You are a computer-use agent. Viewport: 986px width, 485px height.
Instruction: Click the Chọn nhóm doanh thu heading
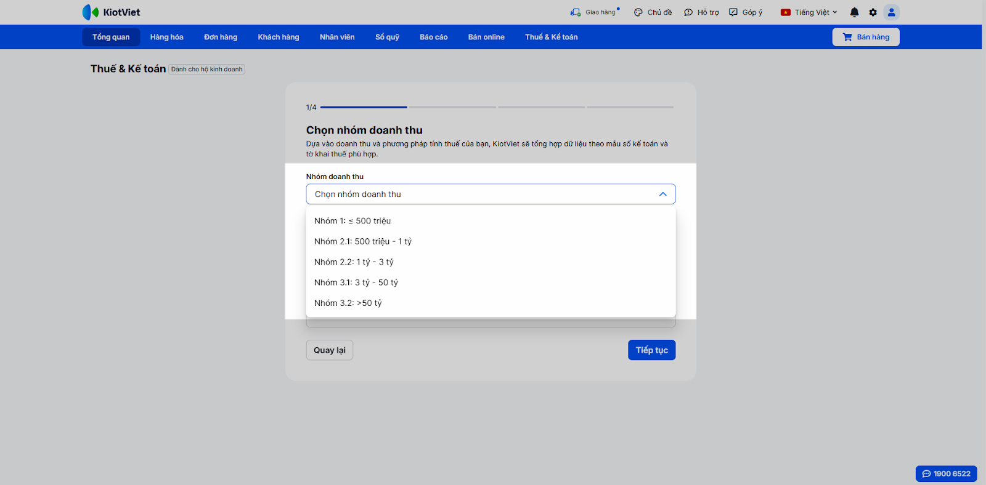(x=364, y=130)
